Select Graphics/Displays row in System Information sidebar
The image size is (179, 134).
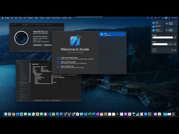point(23,83)
